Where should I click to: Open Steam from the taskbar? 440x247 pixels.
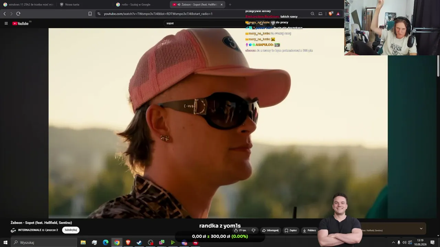(x=139, y=243)
